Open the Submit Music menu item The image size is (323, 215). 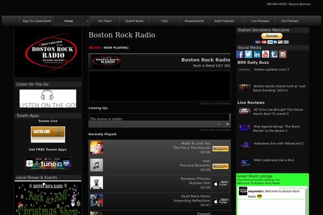[135, 21]
